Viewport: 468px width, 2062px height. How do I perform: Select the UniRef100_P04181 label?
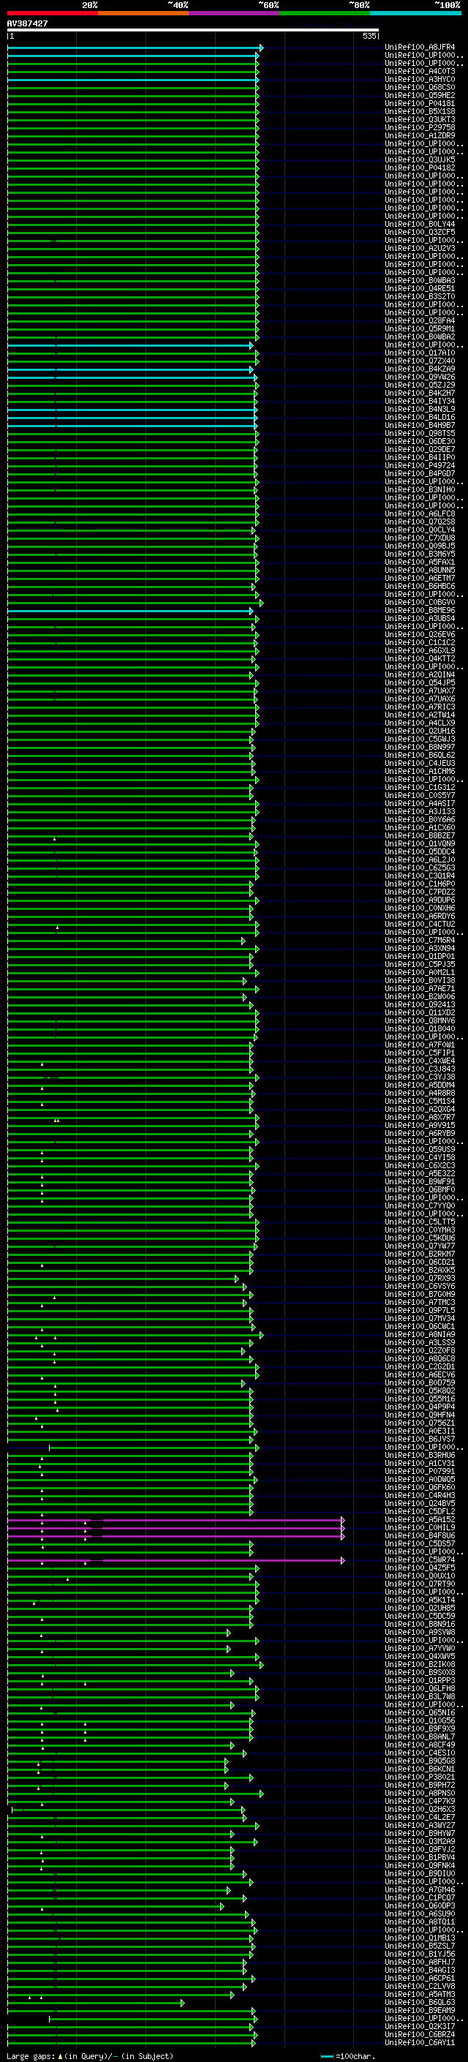(x=420, y=103)
